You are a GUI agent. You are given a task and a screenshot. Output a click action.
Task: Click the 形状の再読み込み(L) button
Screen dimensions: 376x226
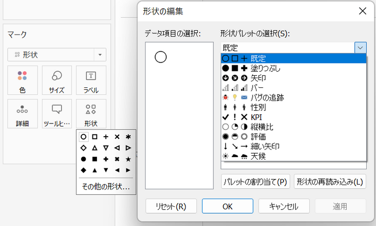pos(330,182)
